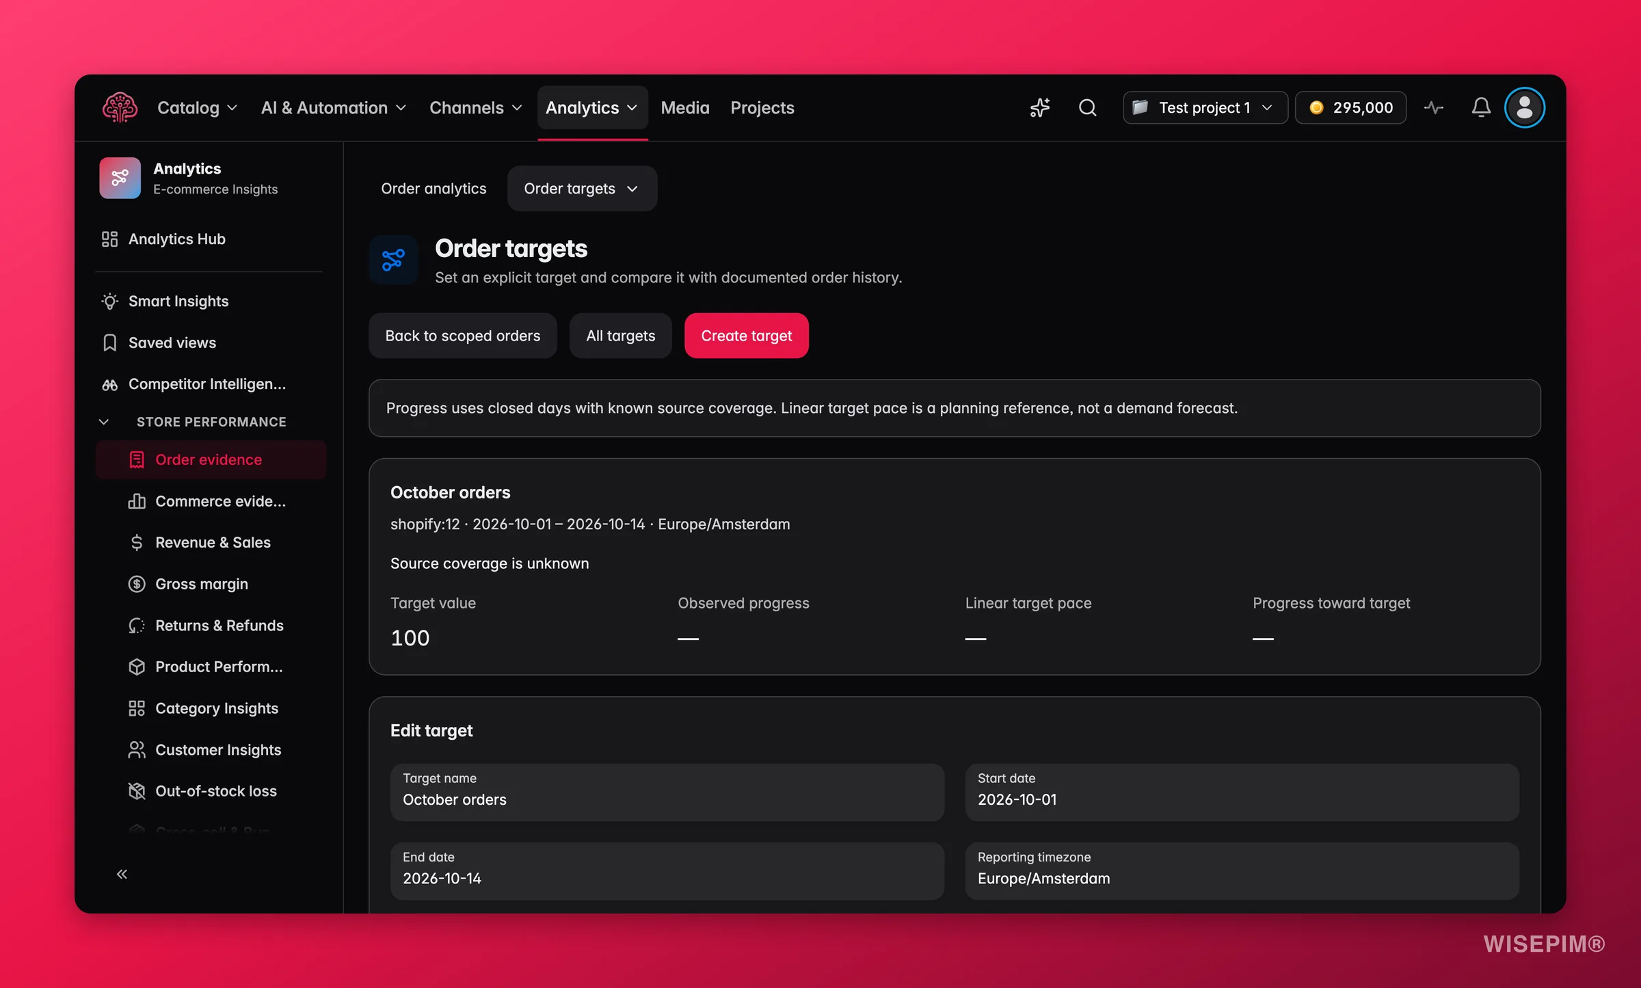Open the search magnifier icon
Image resolution: width=1641 pixels, height=988 pixels.
tap(1087, 107)
